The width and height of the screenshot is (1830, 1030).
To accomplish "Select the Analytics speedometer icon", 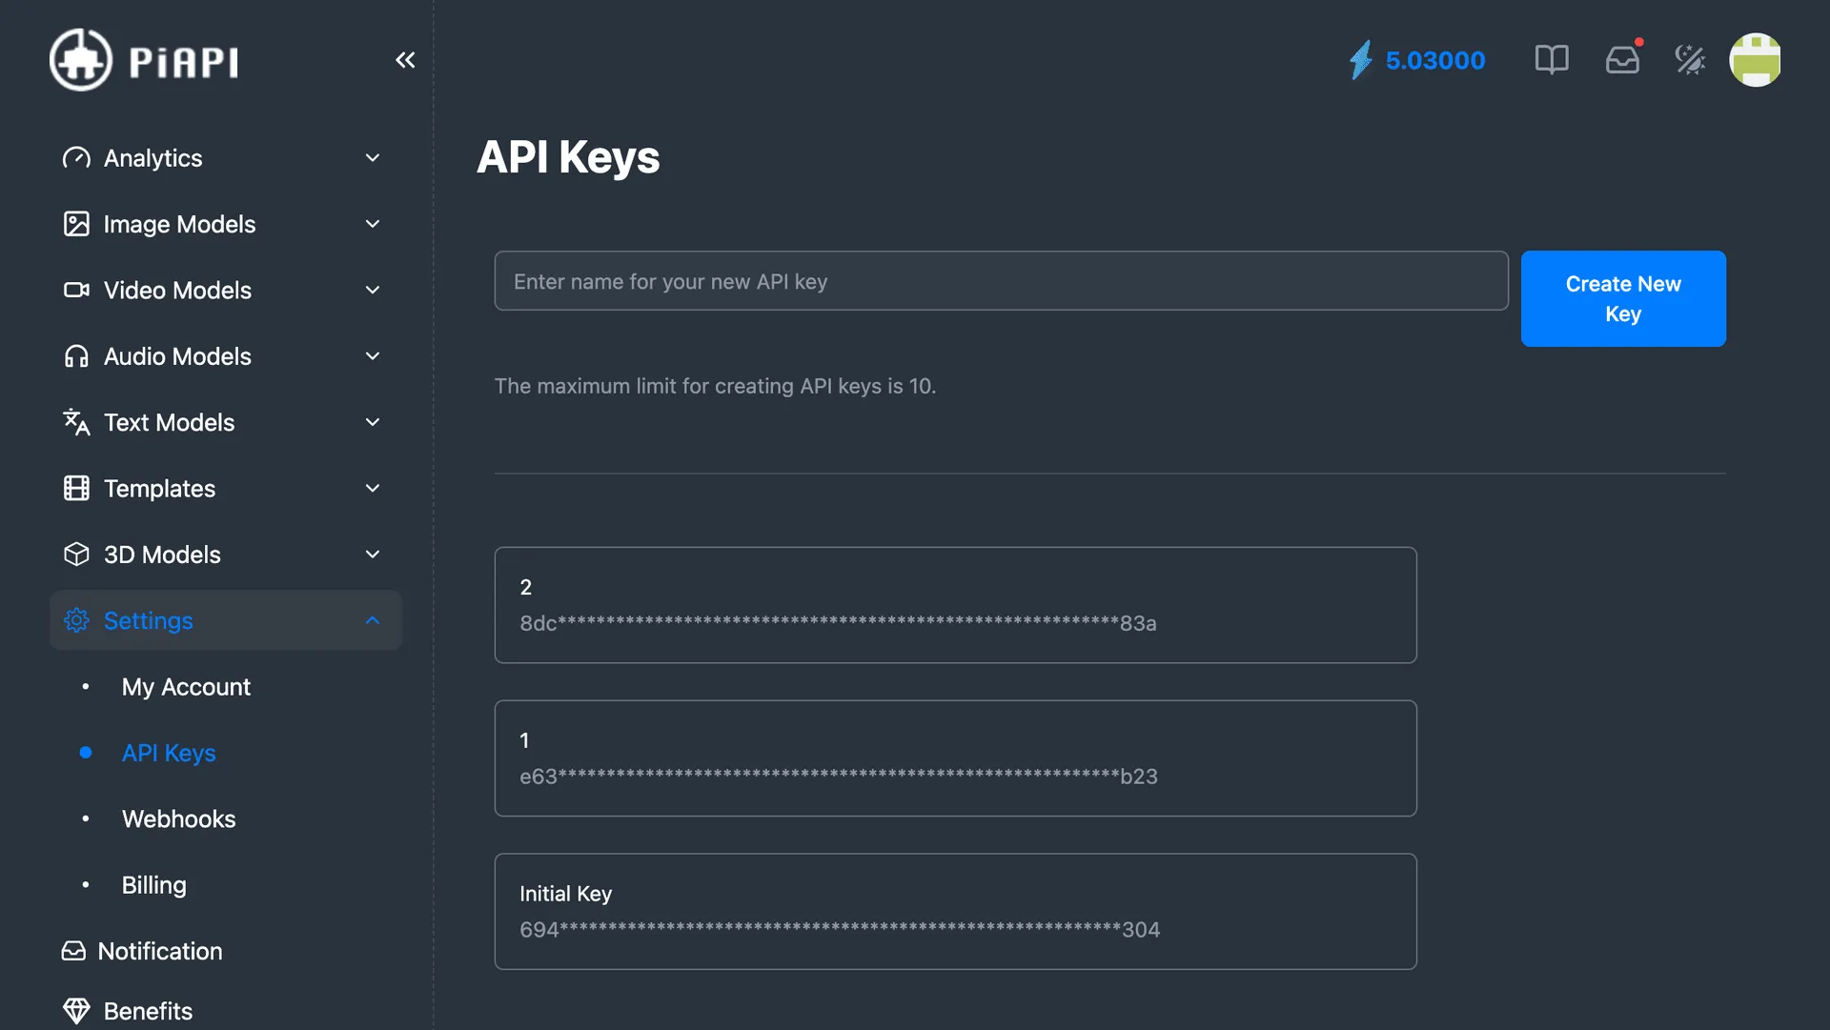I will [x=76, y=157].
